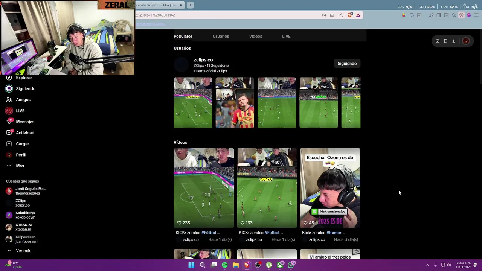Image resolution: width=482 pixels, height=271 pixels.
Task: Click the share page icon in address bar
Action: click(340, 15)
